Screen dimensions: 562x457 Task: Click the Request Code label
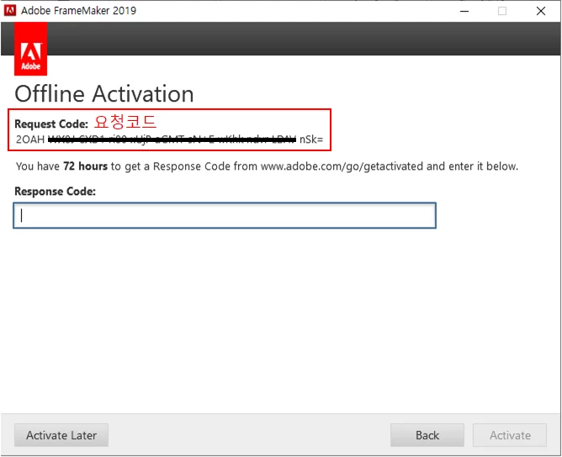(51, 123)
